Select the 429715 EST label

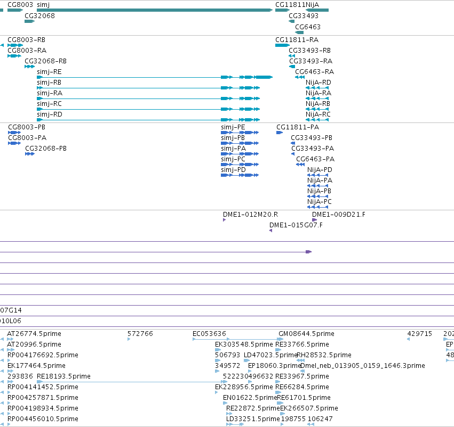(419, 334)
